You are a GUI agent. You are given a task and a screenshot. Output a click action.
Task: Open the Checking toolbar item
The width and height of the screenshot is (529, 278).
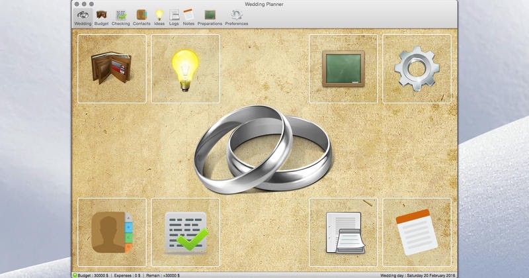[x=121, y=18]
